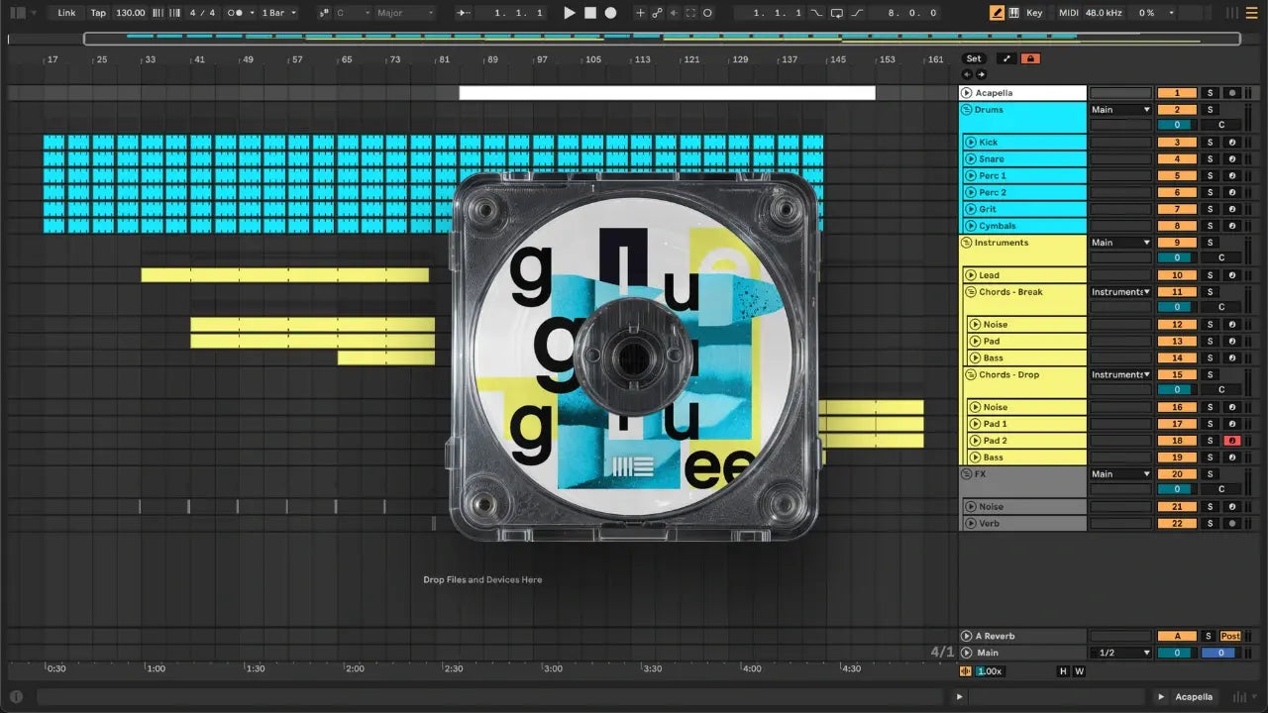This screenshot has height=713, width=1268.
Task: Toggle the arrangement loop switch
Action: (837, 13)
